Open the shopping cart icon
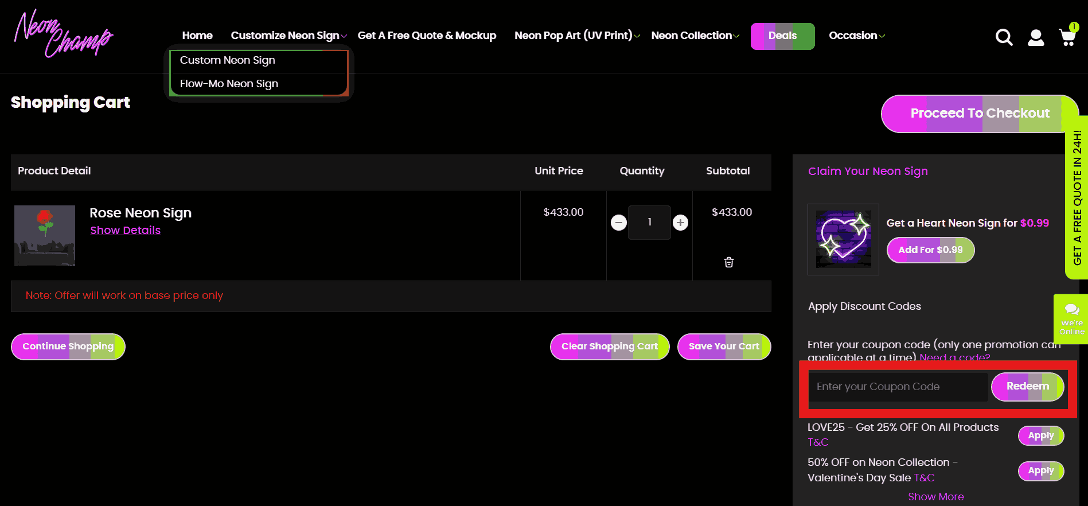Screen dimensions: 1088x506 click(x=1067, y=37)
